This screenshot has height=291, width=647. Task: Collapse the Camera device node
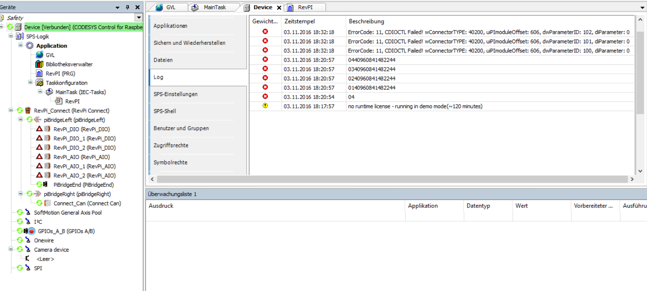point(11,249)
